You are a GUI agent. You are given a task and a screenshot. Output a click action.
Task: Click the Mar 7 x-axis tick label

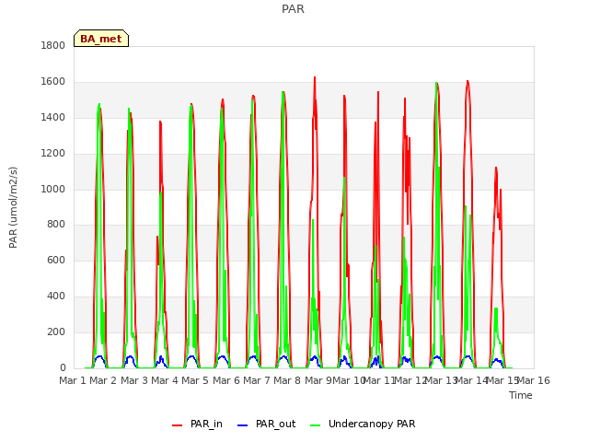point(257,380)
